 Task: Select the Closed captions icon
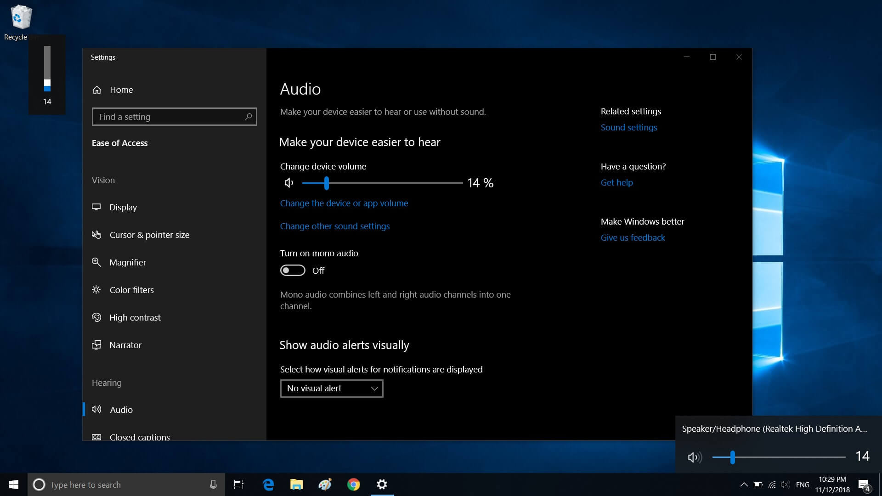(96, 437)
